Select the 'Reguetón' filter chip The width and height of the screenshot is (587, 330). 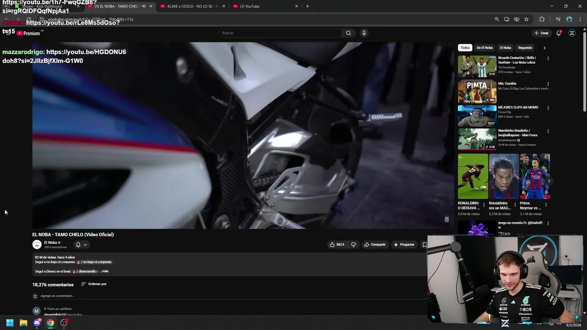[525, 48]
